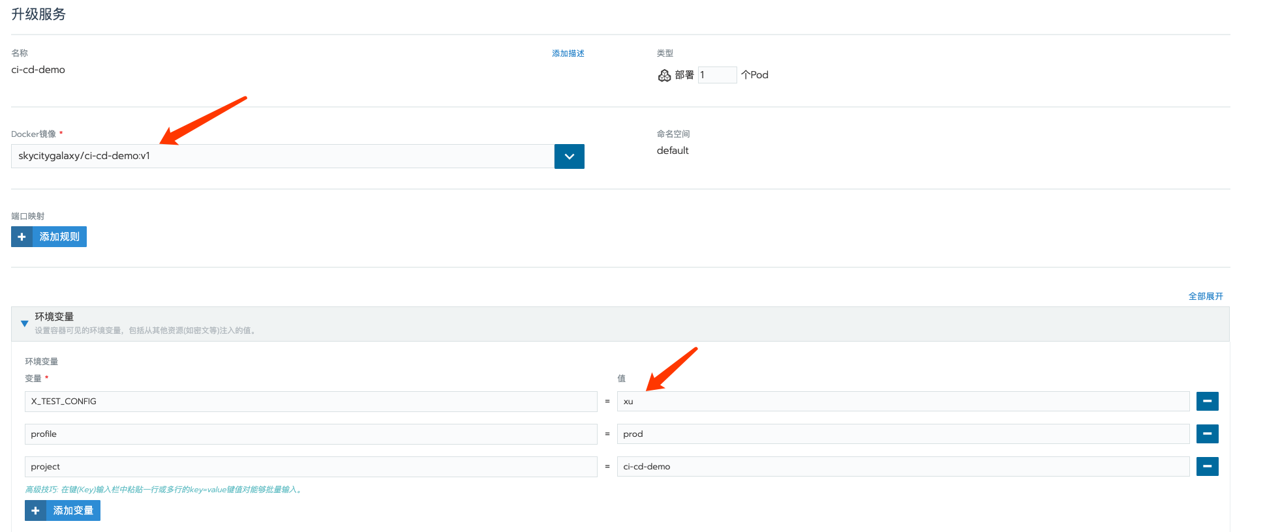Remove the profile variable row
This screenshot has height=532, width=1265.
[x=1207, y=434]
